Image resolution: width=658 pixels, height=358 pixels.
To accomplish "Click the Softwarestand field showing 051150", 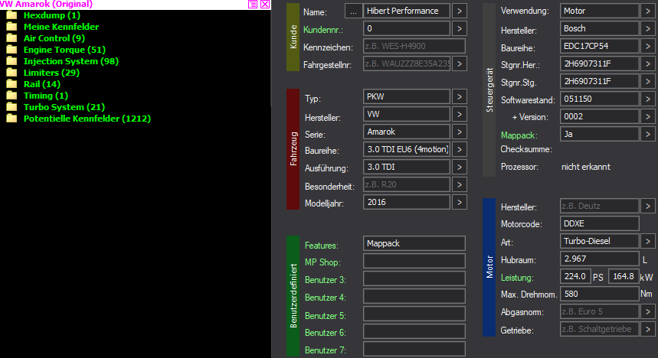I will 600,99.
